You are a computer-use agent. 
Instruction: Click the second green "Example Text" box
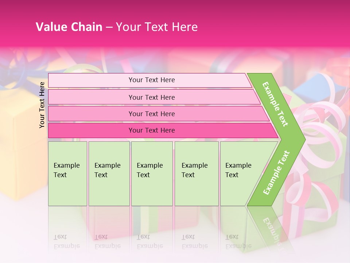(109, 174)
